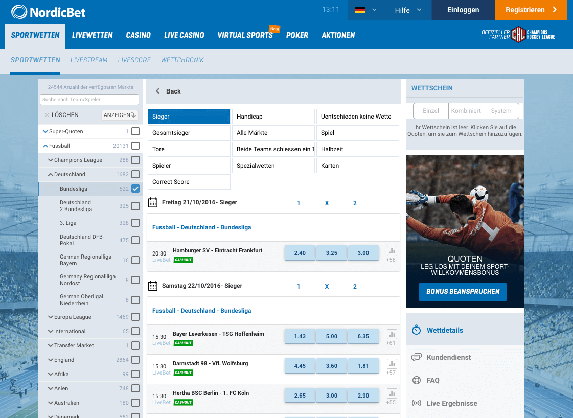This screenshot has width=573, height=418.
Task: Open the Hilfe dropdown
Action: tap(408, 10)
